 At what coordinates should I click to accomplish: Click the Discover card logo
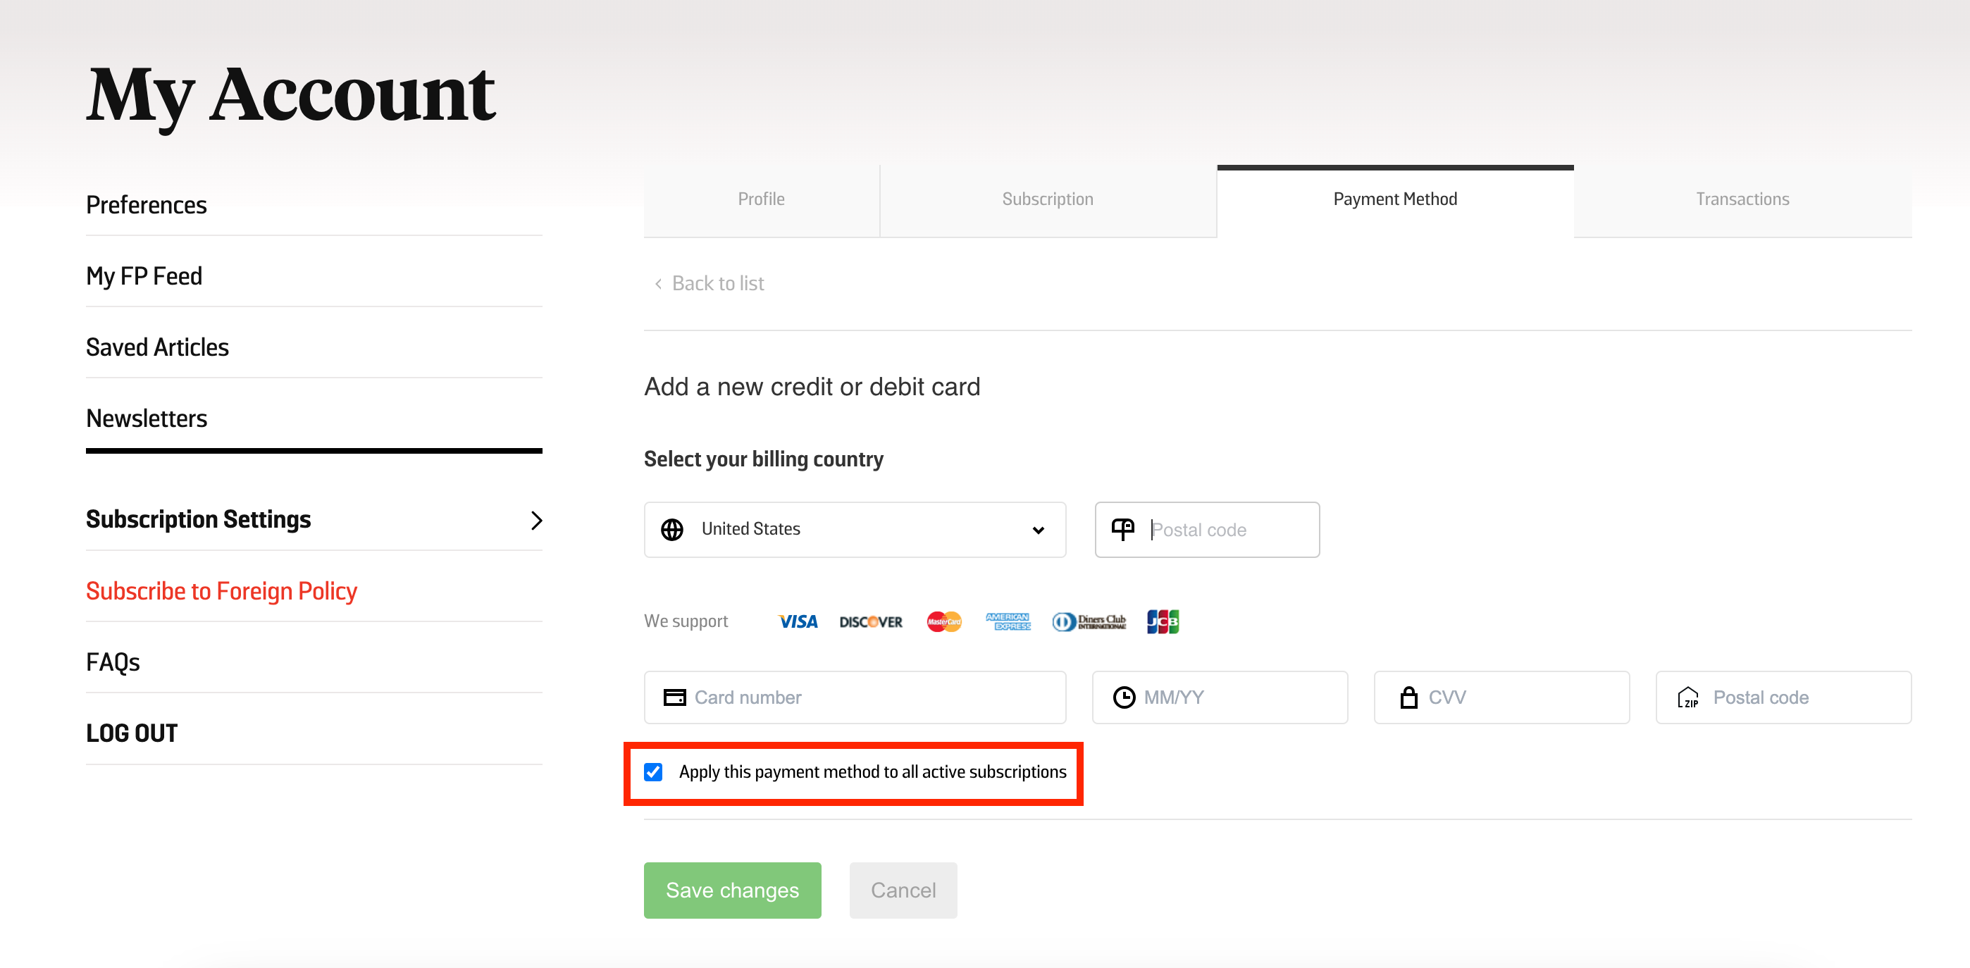point(870,621)
